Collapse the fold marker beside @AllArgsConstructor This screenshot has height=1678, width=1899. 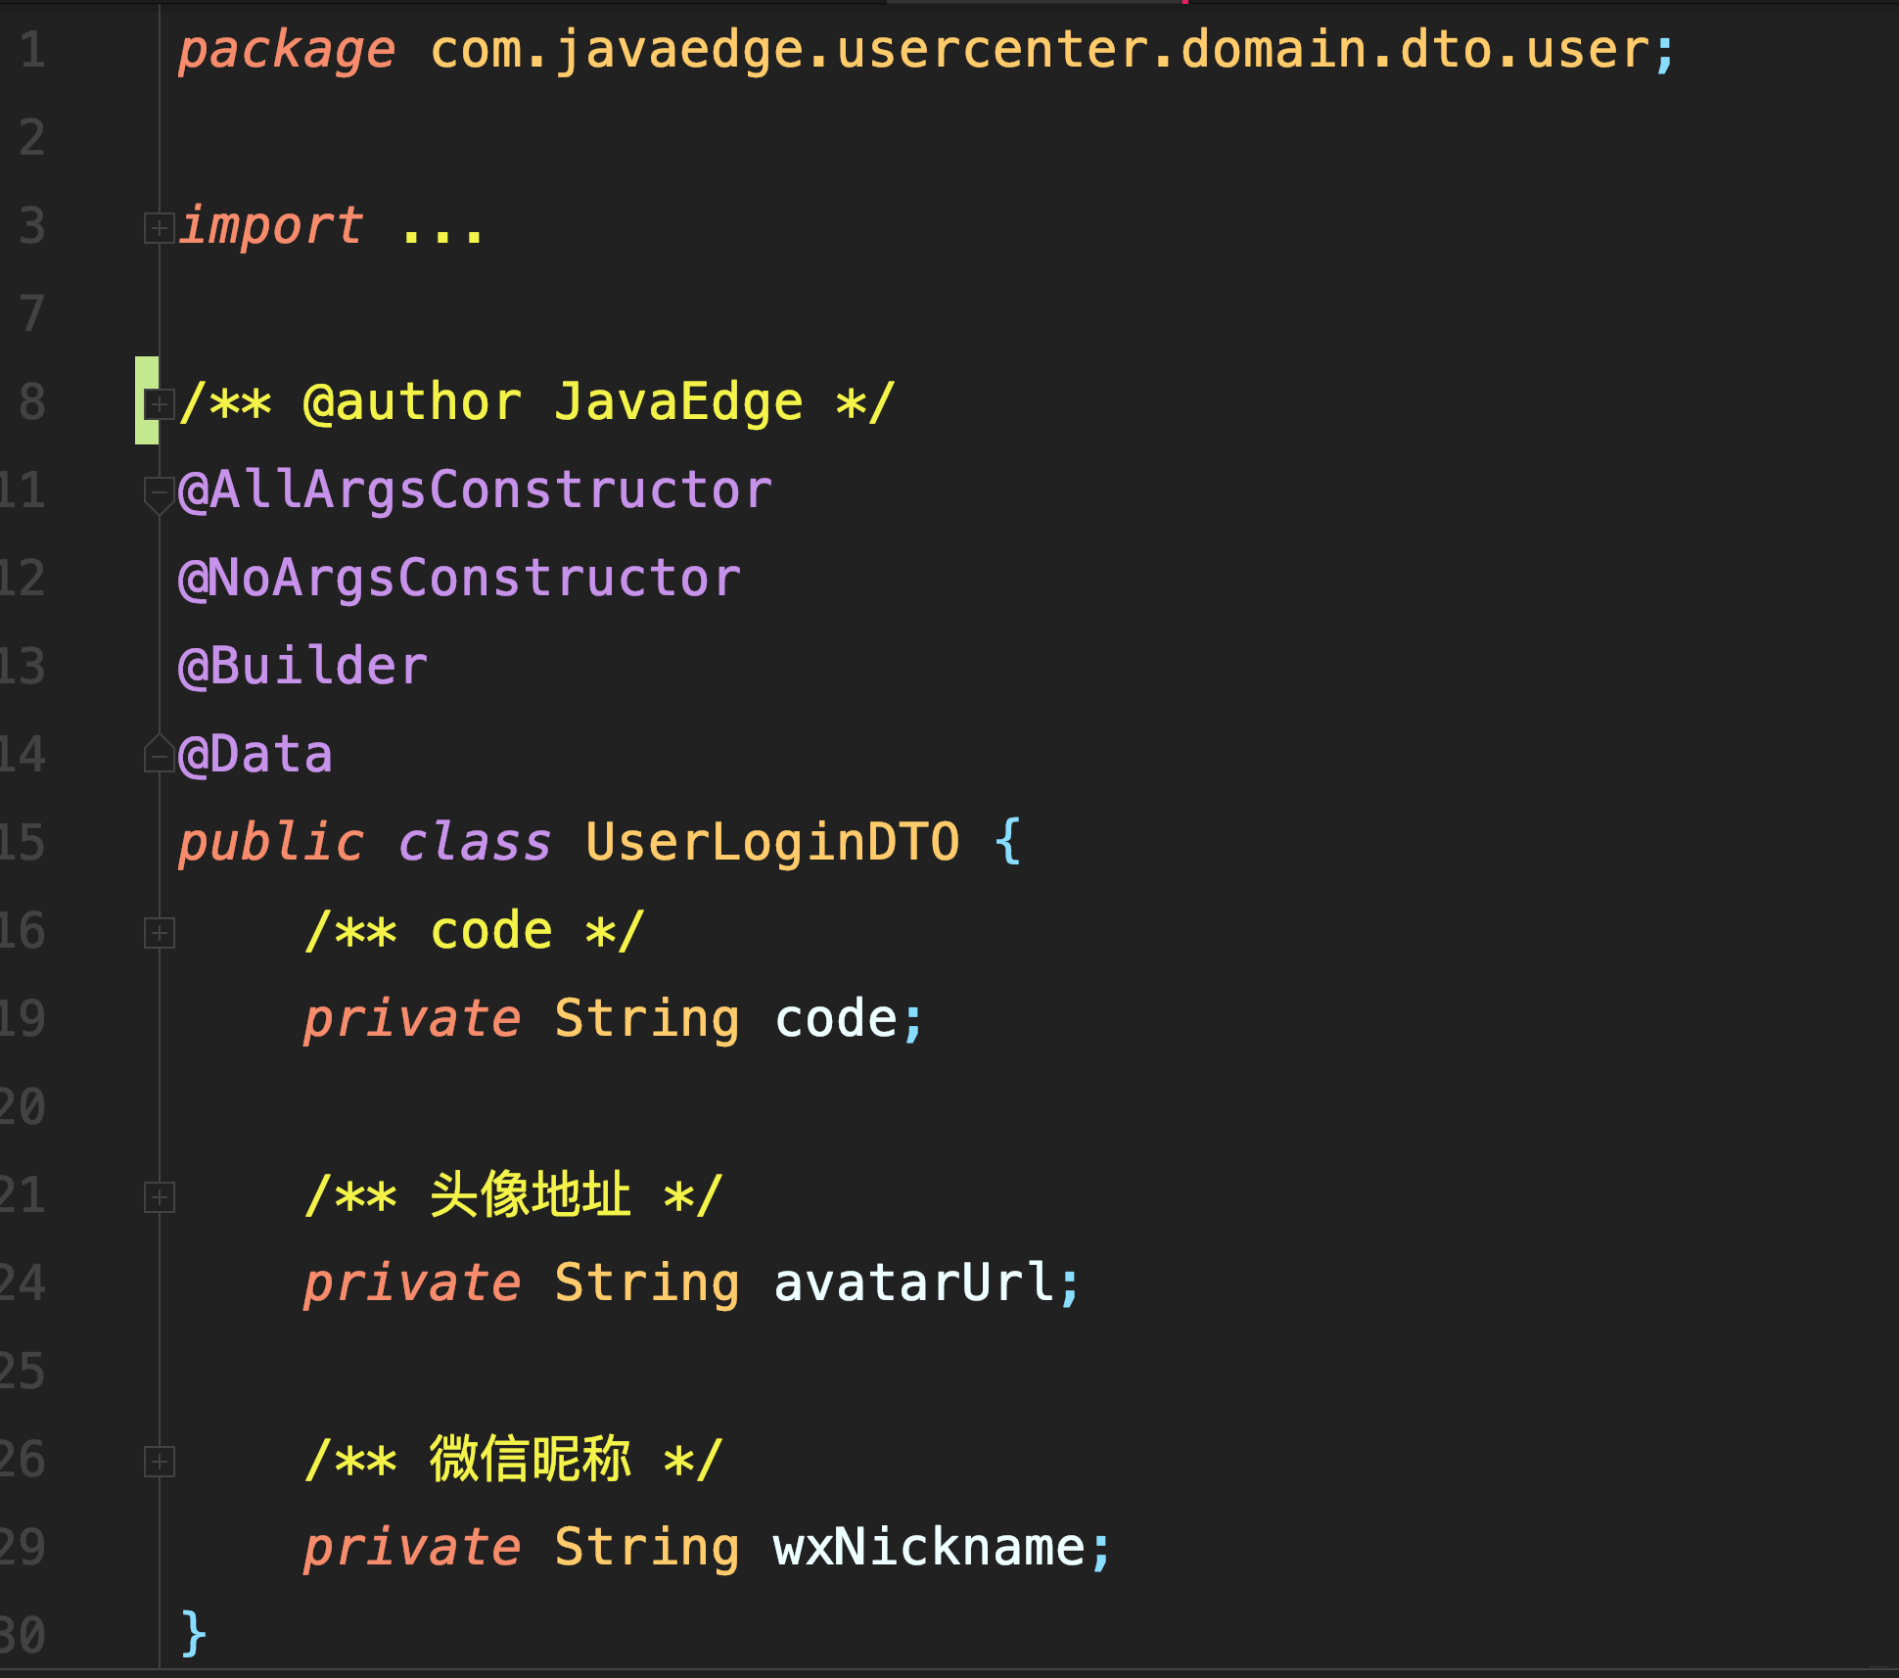(x=159, y=491)
